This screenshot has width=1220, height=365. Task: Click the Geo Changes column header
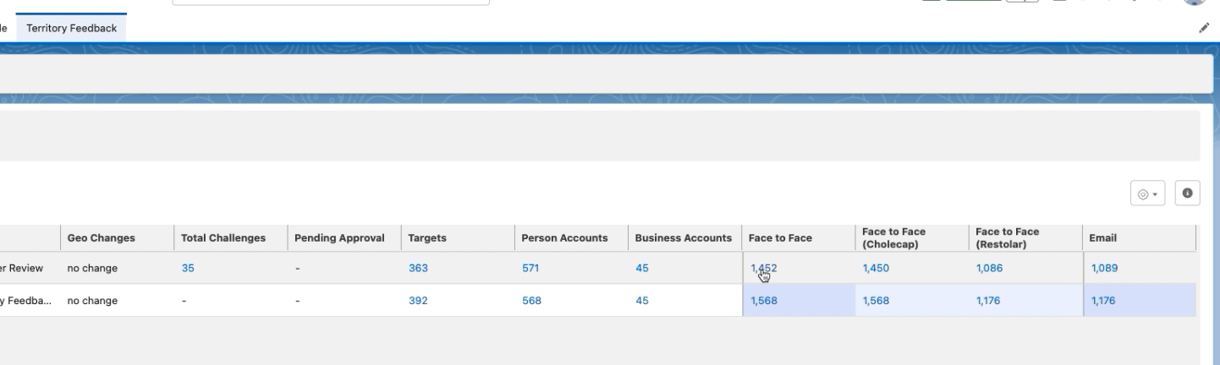(101, 238)
